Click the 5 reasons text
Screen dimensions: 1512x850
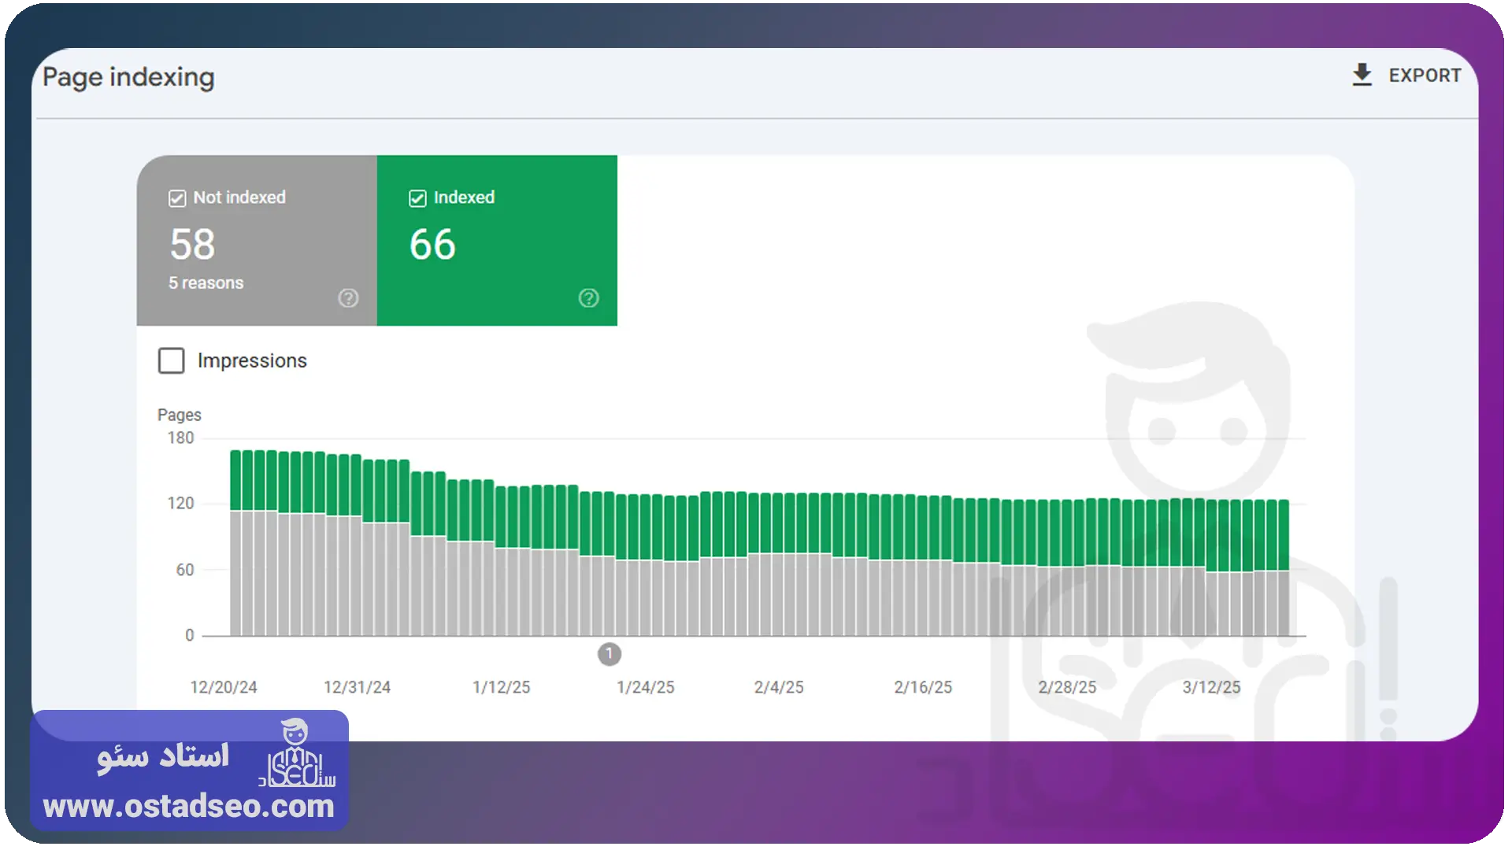coord(206,283)
